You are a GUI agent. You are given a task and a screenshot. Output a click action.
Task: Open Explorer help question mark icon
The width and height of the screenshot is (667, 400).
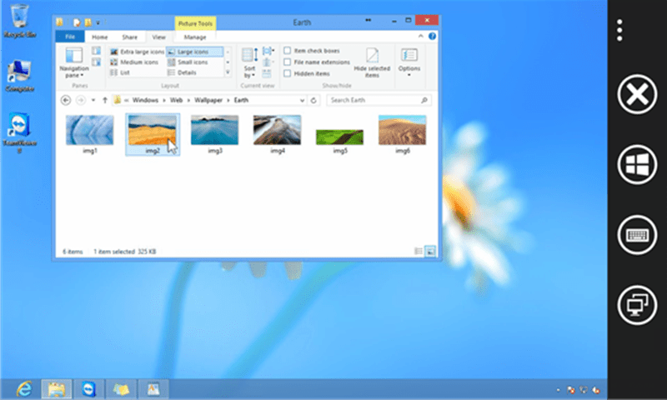click(x=432, y=36)
